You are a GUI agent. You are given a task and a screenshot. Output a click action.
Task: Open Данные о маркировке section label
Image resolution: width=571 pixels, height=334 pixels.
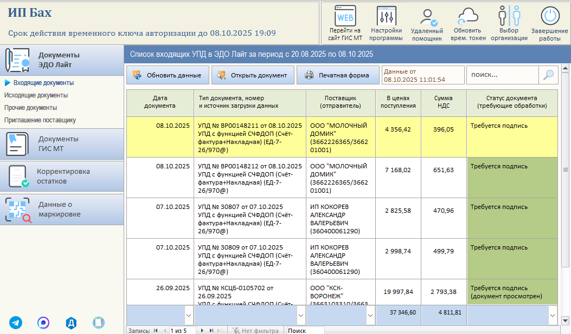point(59,209)
